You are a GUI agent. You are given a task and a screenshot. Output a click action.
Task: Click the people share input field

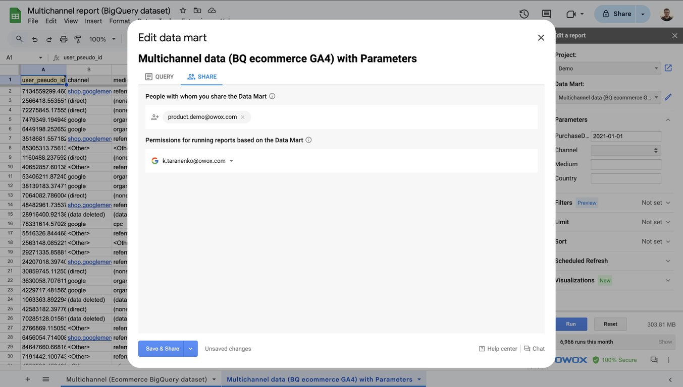click(341, 117)
